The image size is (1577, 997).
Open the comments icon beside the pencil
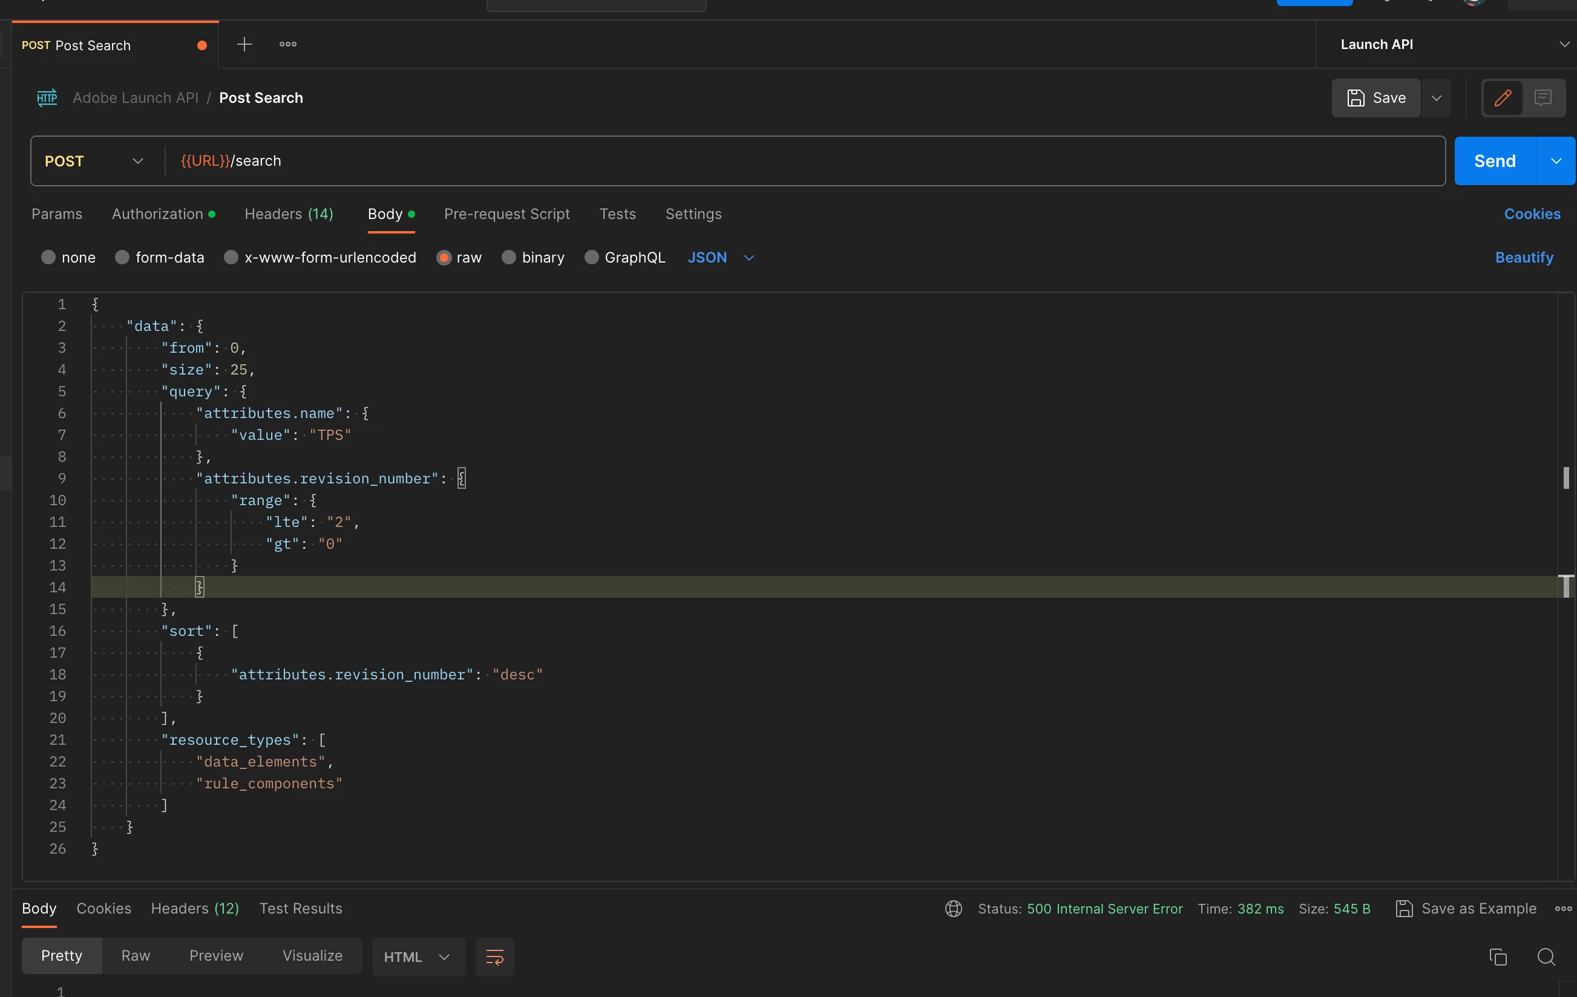(x=1543, y=98)
